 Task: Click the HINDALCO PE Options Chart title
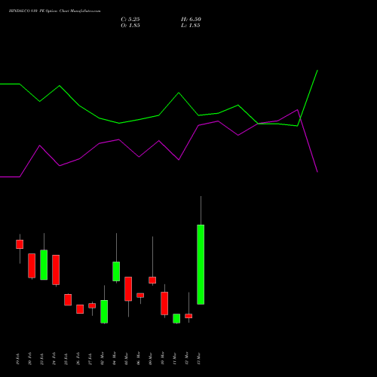point(54,11)
